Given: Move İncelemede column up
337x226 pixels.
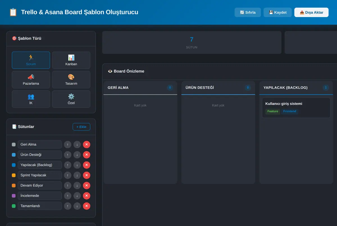Looking at the screenshot, I should tap(68, 196).
